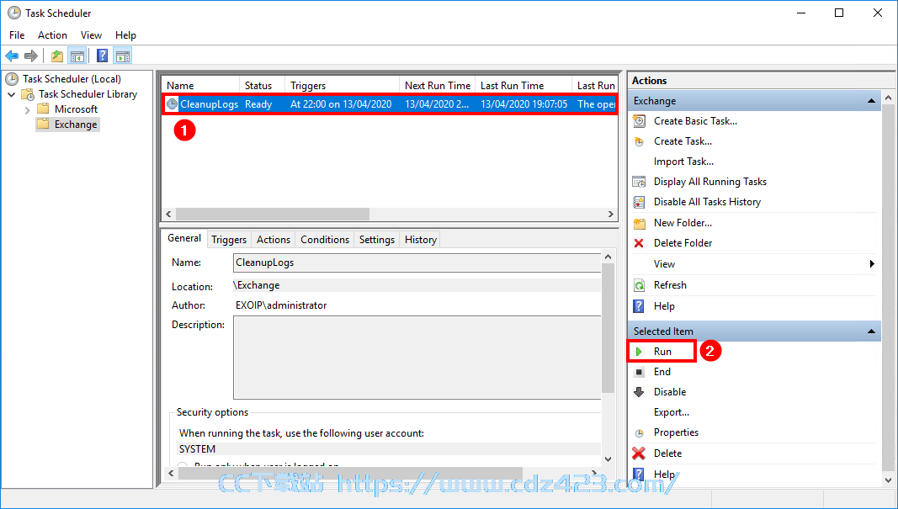Click the Exchange folder icon in tree

pyautogui.click(x=43, y=125)
